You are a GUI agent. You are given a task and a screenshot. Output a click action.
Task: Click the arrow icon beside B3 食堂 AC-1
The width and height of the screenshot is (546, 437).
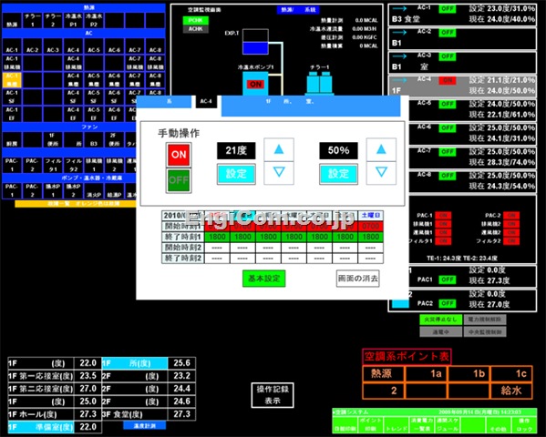click(x=399, y=8)
